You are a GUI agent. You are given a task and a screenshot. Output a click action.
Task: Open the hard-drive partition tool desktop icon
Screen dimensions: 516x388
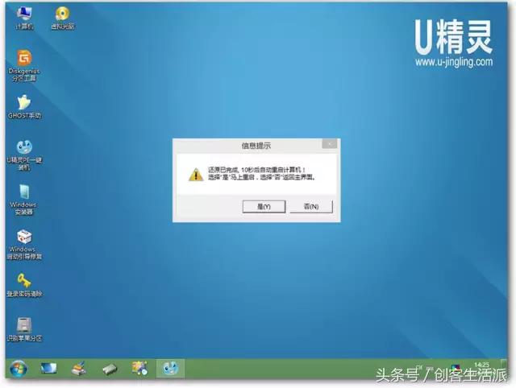[24, 329]
